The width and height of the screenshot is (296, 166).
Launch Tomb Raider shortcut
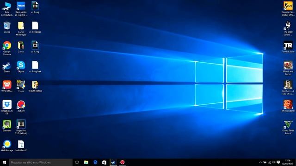coord(288,47)
